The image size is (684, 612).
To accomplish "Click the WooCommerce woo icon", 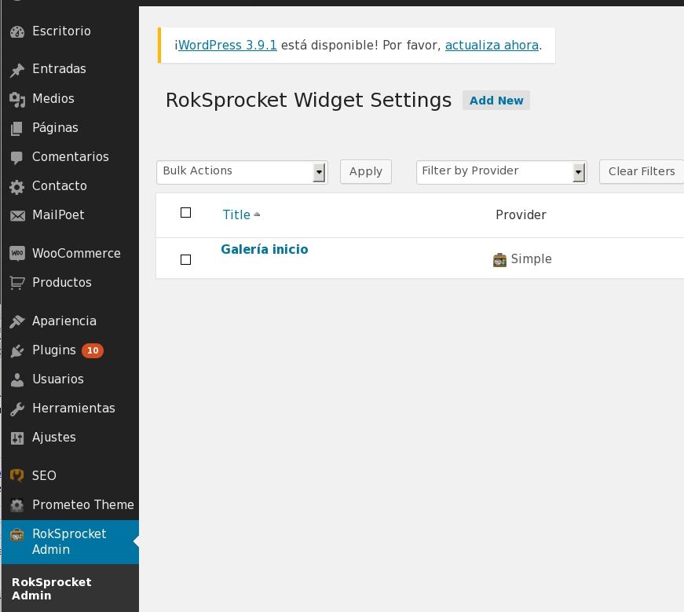I will pyautogui.click(x=17, y=253).
